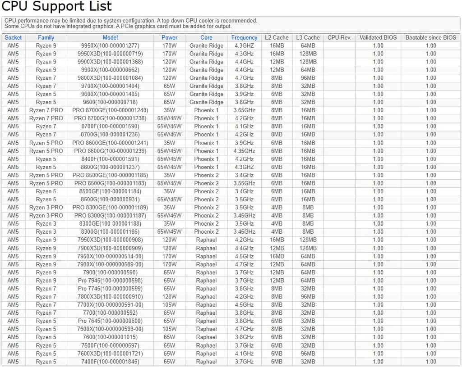The image size is (462, 367).
Task: Select the 8400F(100-000001591) model cell
Action: pos(110,159)
